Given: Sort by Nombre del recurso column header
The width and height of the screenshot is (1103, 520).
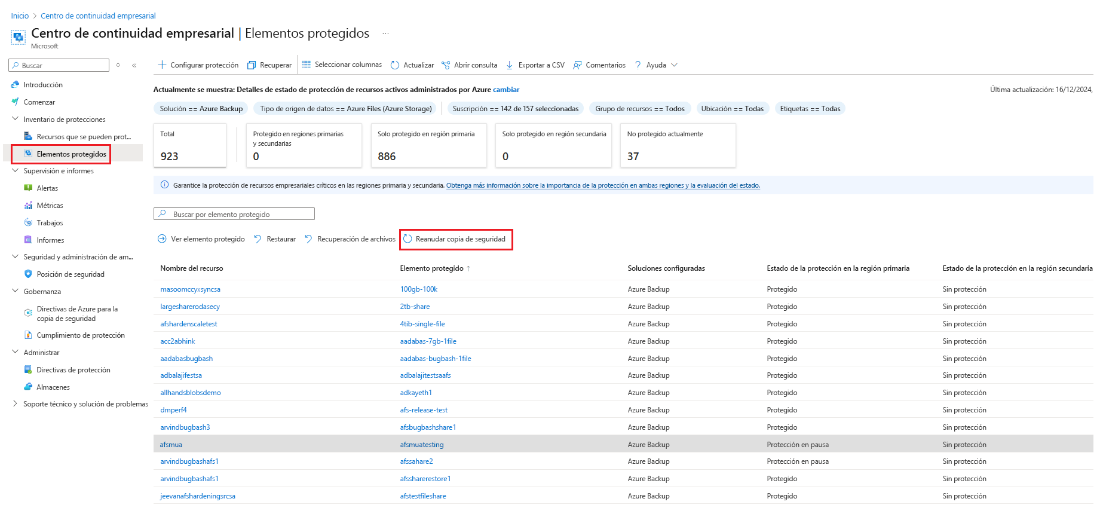Looking at the screenshot, I should pyautogui.click(x=192, y=268).
